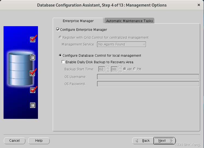Image resolution: width=204 pixels, height=148 pixels.
Task: Open the Automatic Maintenance Tasks tab
Action: click(x=129, y=21)
